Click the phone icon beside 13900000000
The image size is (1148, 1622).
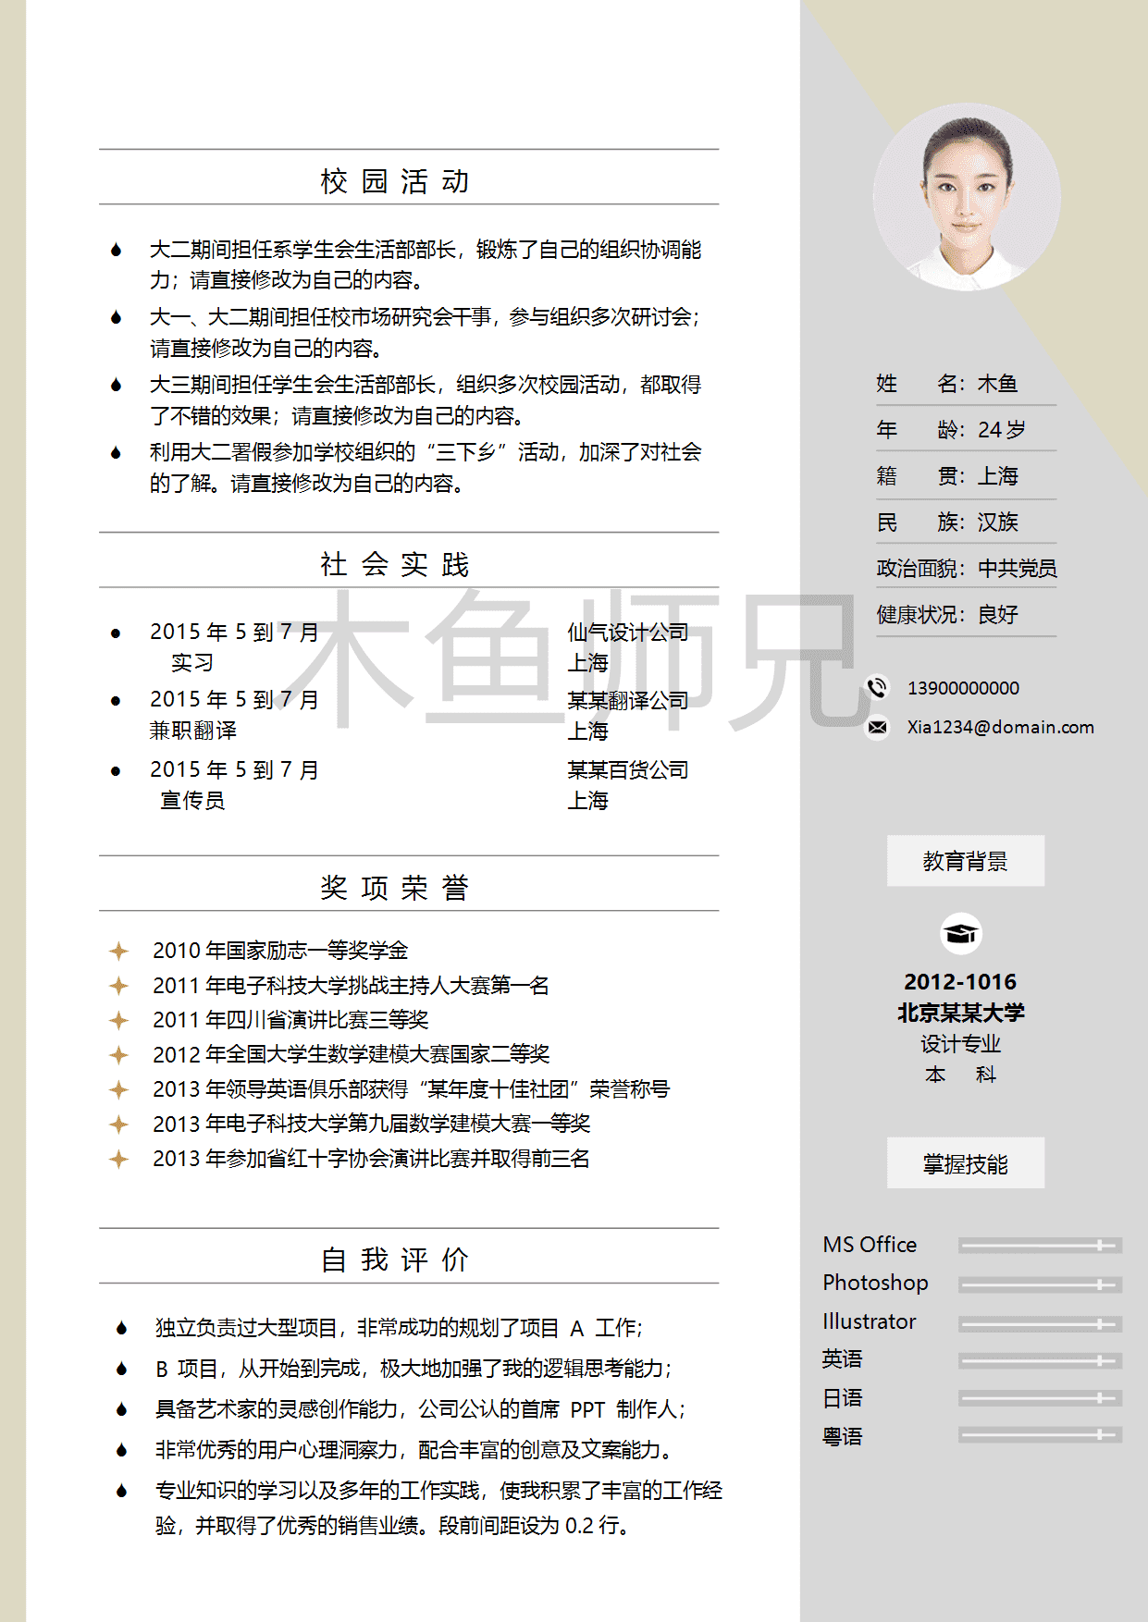[x=877, y=687]
